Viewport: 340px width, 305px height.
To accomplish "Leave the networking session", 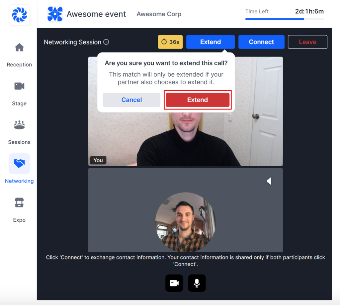I will click(307, 42).
